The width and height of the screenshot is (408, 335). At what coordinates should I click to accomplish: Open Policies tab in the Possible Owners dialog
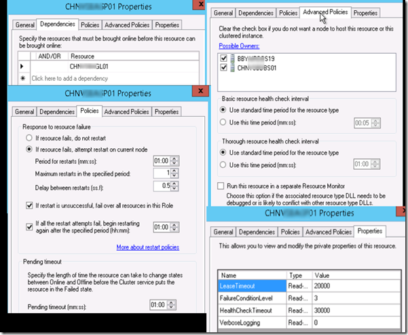pyautogui.click(x=288, y=13)
